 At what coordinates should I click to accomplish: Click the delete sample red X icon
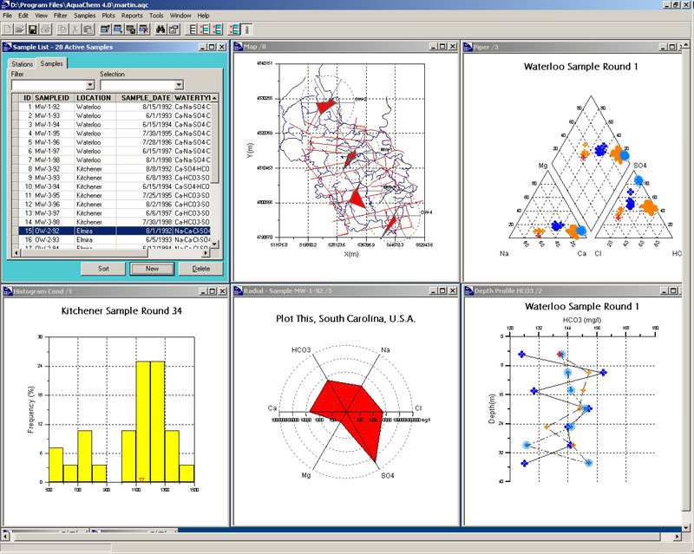pyautogui.click(x=143, y=29)
